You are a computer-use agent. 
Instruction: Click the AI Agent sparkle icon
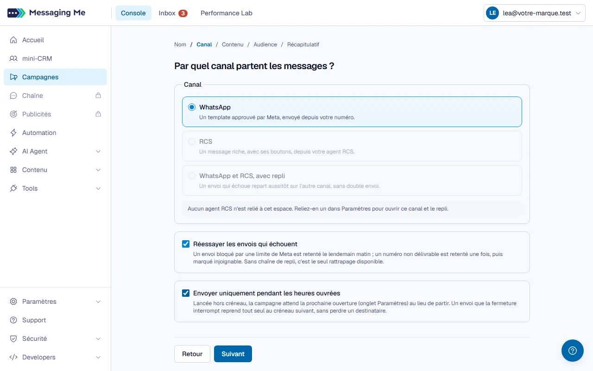(x=13, y=151)
